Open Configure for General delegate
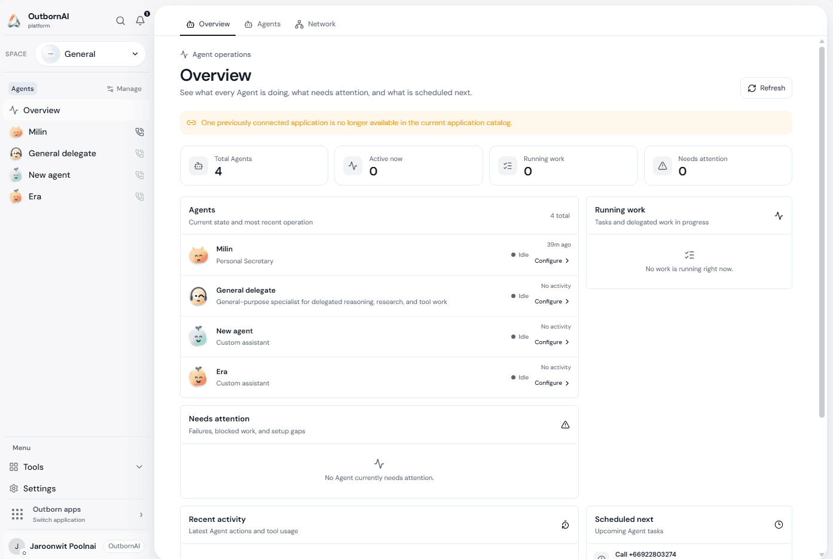Viewport: 833px width, 559px height. 552,302
